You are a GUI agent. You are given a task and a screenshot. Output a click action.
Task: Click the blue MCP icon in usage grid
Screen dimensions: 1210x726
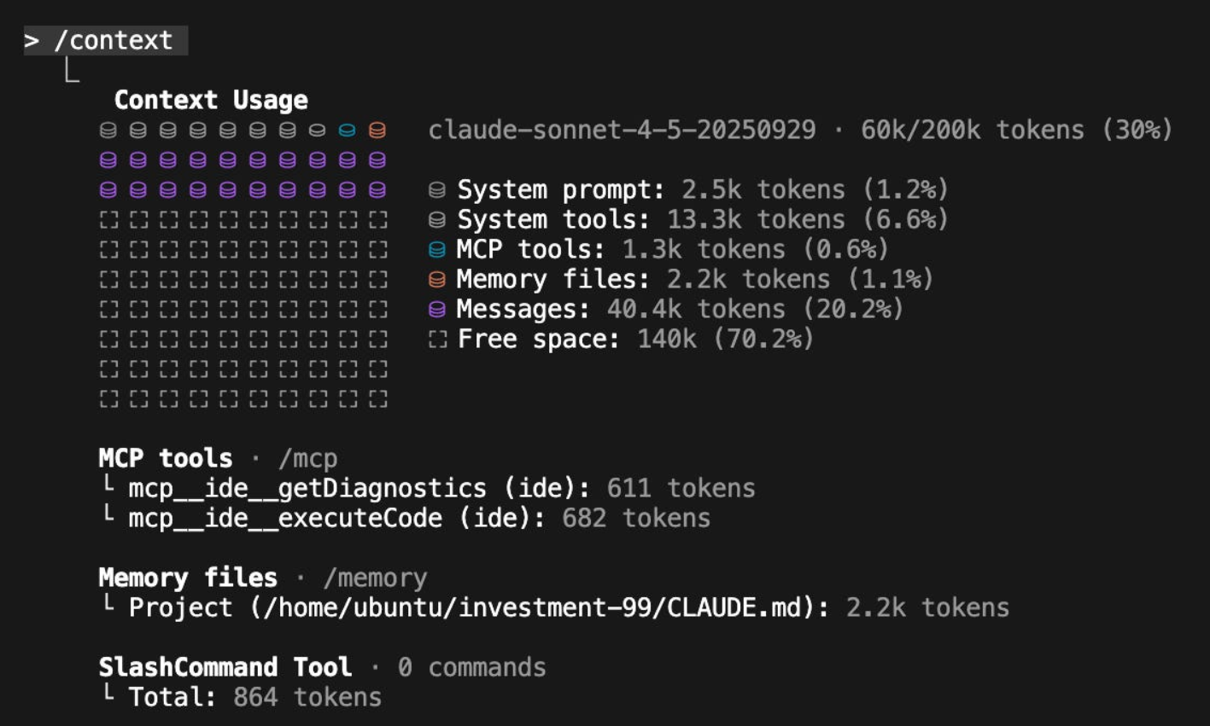347,131
